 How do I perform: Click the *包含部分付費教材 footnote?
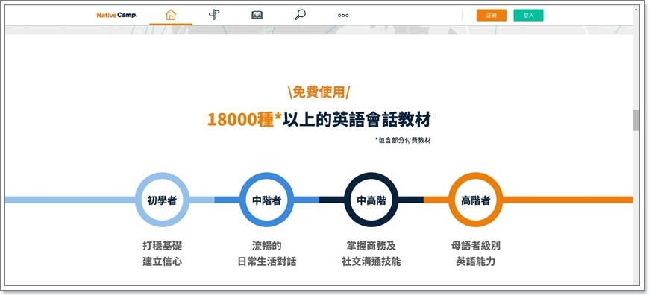coord(403,141)
